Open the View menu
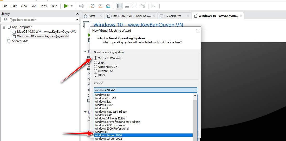 coord(24,6)
